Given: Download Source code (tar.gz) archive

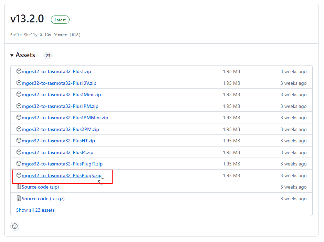Looking at the screenshot, I should point(43,199).
